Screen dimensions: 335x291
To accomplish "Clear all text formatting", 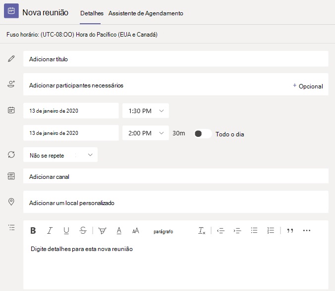I will 202,230.
